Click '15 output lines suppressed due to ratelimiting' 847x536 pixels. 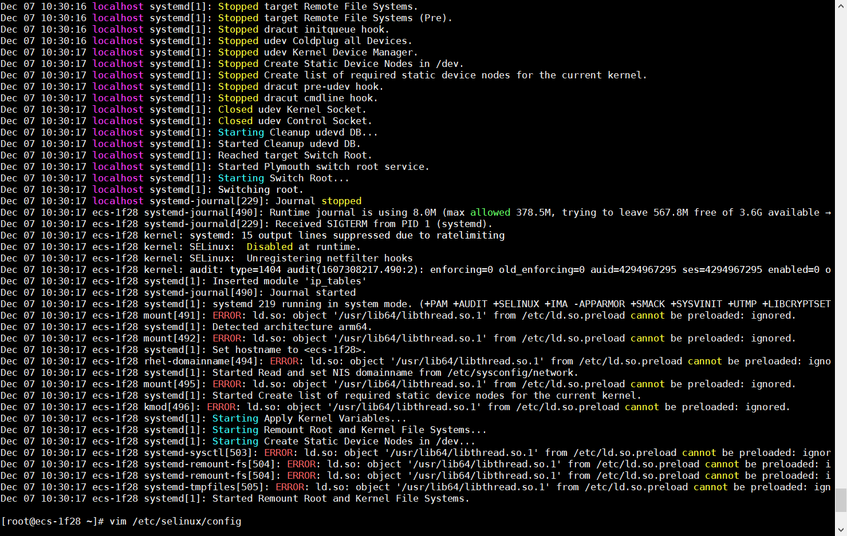coord(253,235)
